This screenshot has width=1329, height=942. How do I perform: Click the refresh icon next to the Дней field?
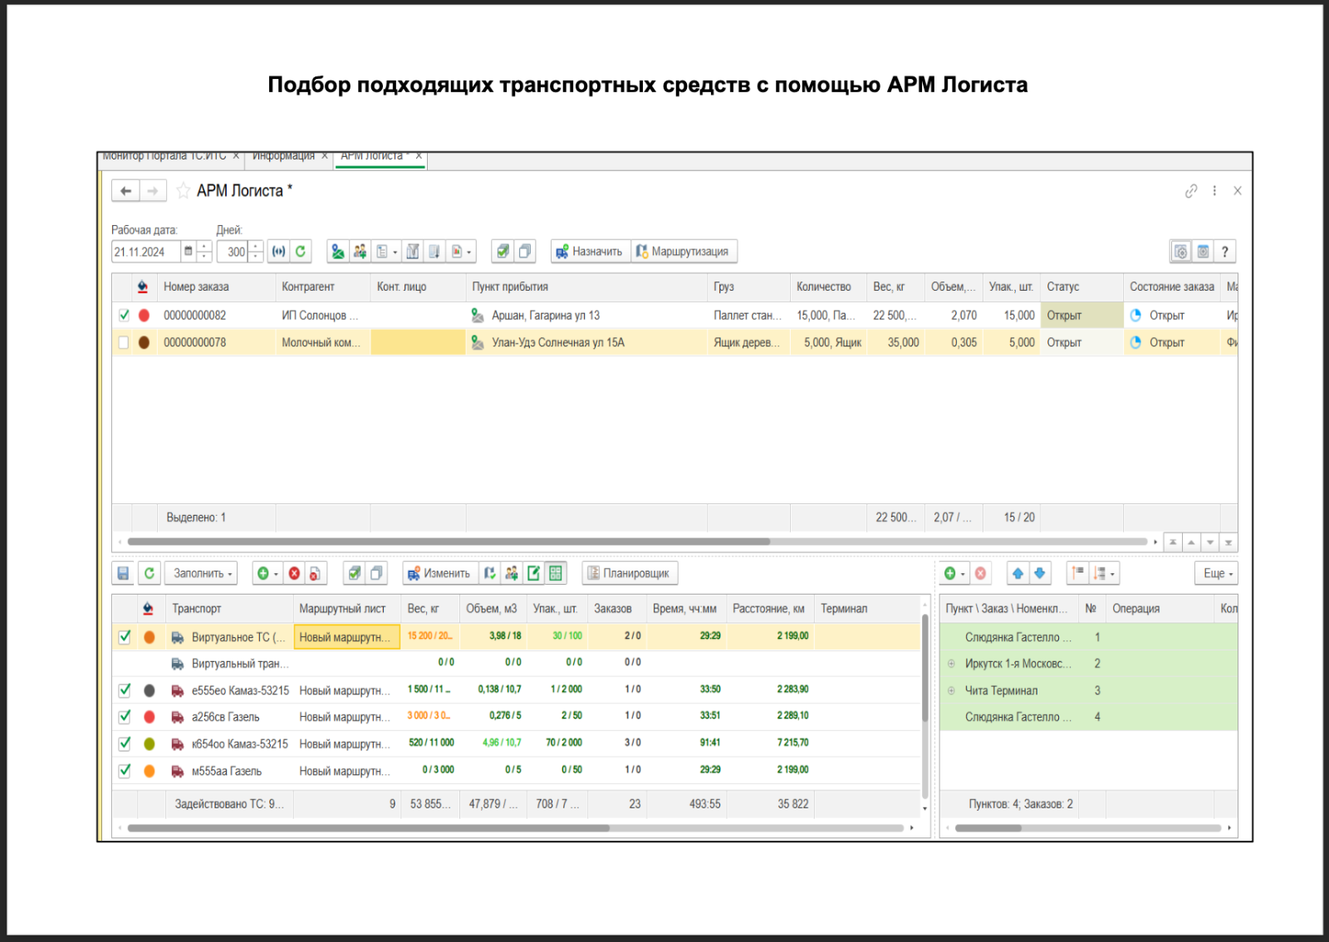point(301,252)
